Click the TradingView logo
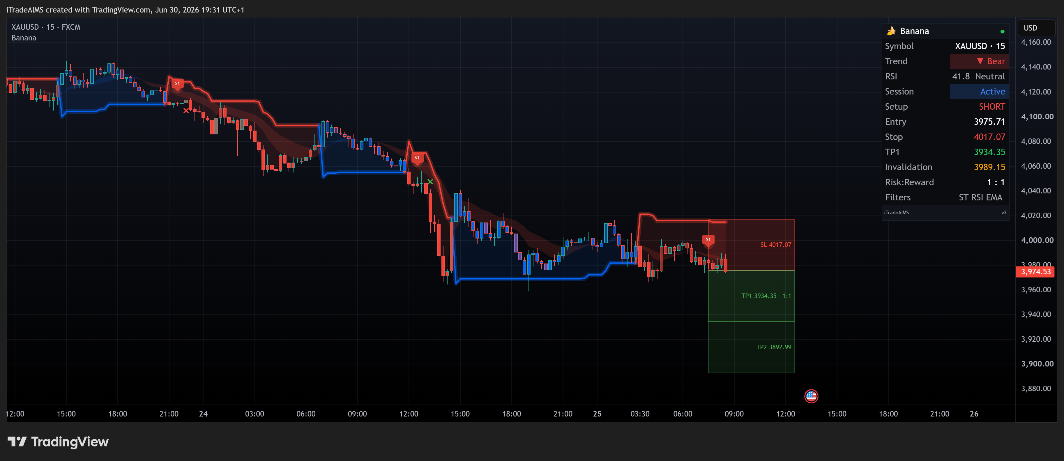1064x461 pixels. pyautogui.click(x=58, y=442)
